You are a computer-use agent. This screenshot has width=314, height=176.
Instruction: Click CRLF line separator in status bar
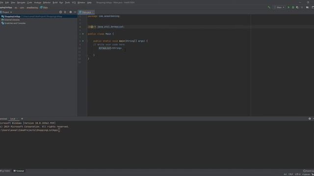pyautogui.click(x=290, y=175)
